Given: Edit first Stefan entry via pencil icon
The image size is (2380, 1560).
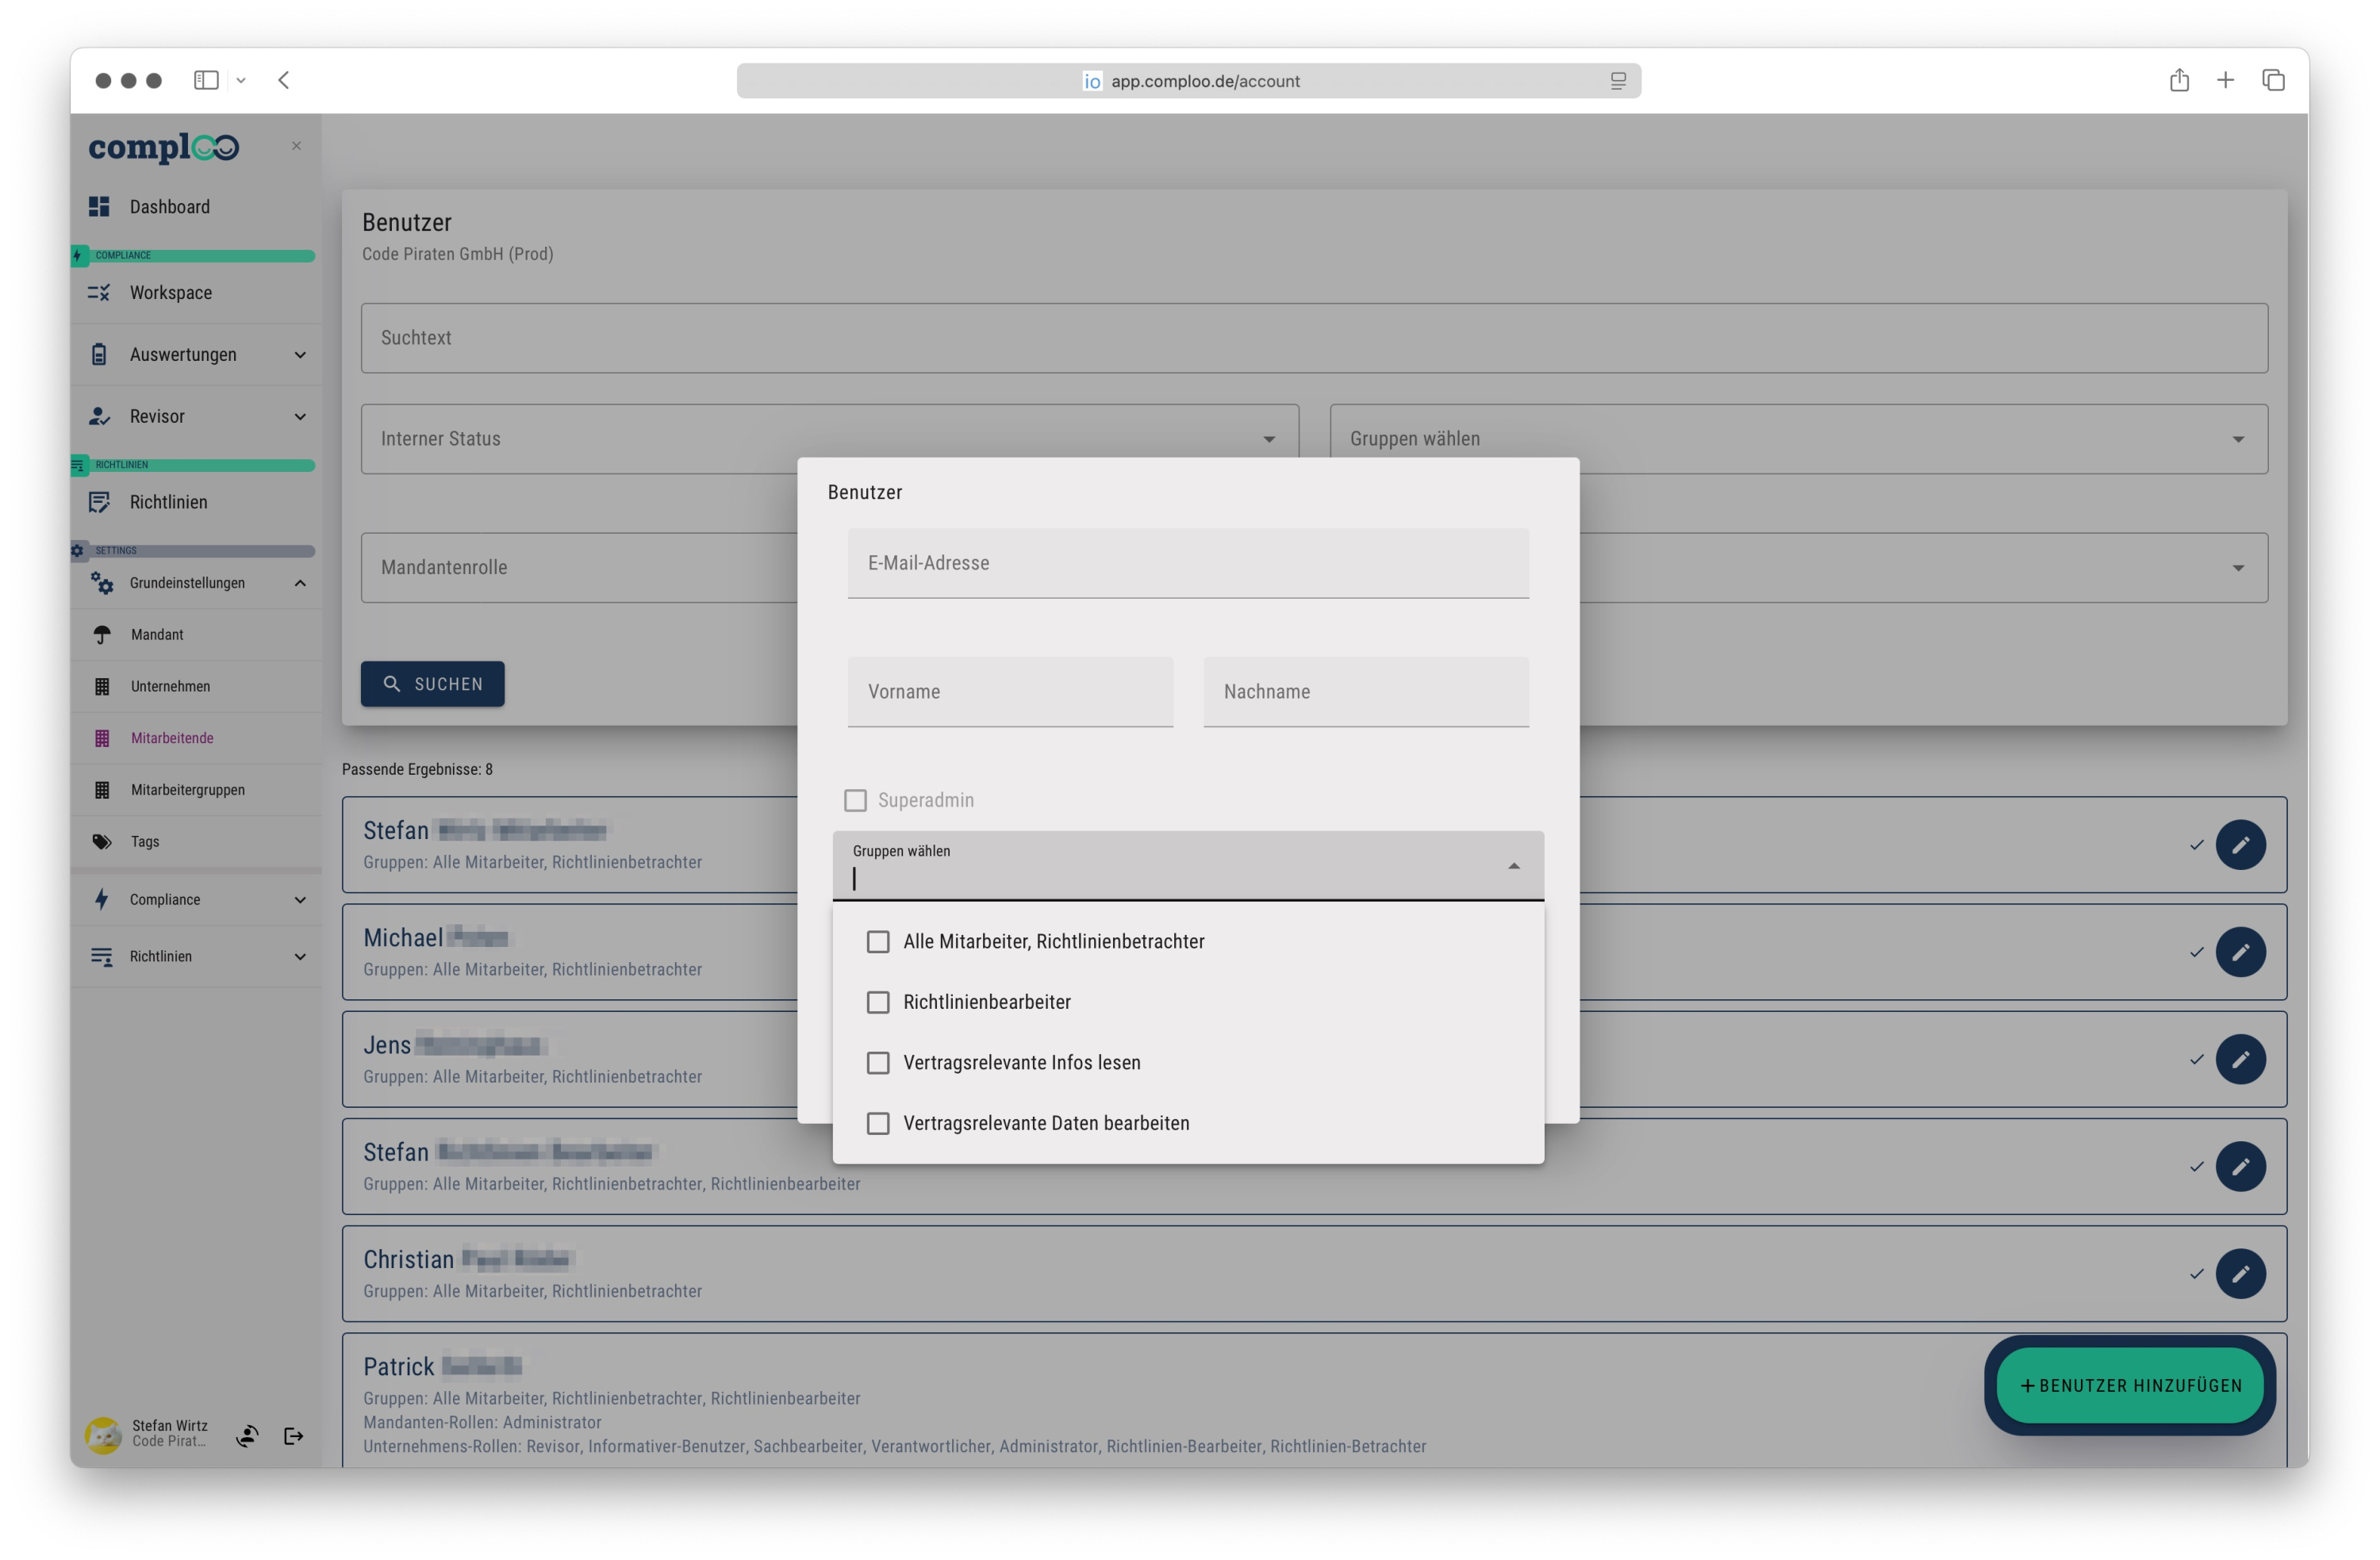Looking at the screenshot, I should coord(2241,845).
